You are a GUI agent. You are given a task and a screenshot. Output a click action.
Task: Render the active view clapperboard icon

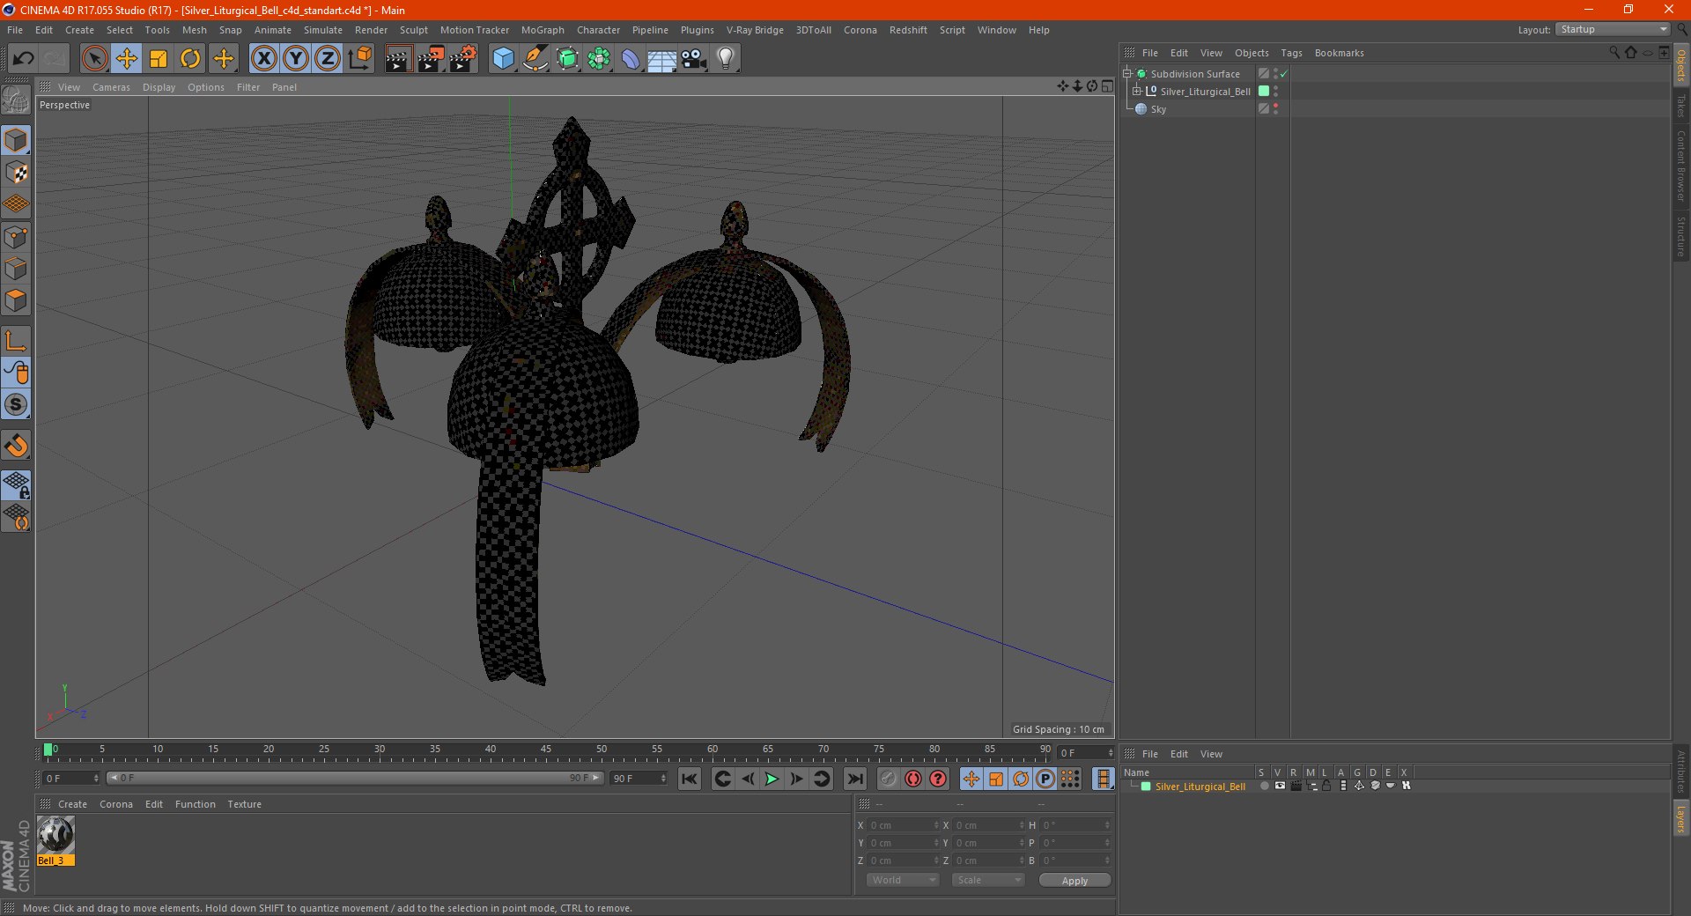pyautogui.click(x=398, y=59)
